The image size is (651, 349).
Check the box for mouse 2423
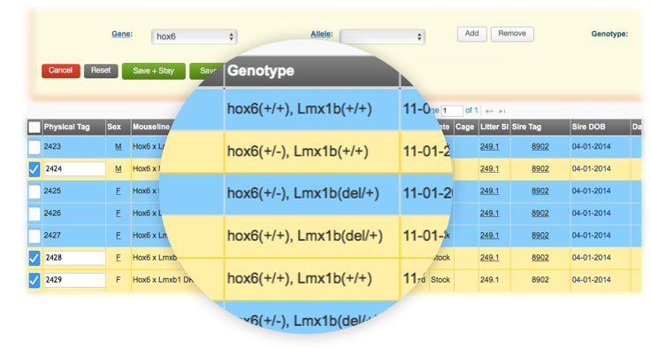tap(34, 147)
